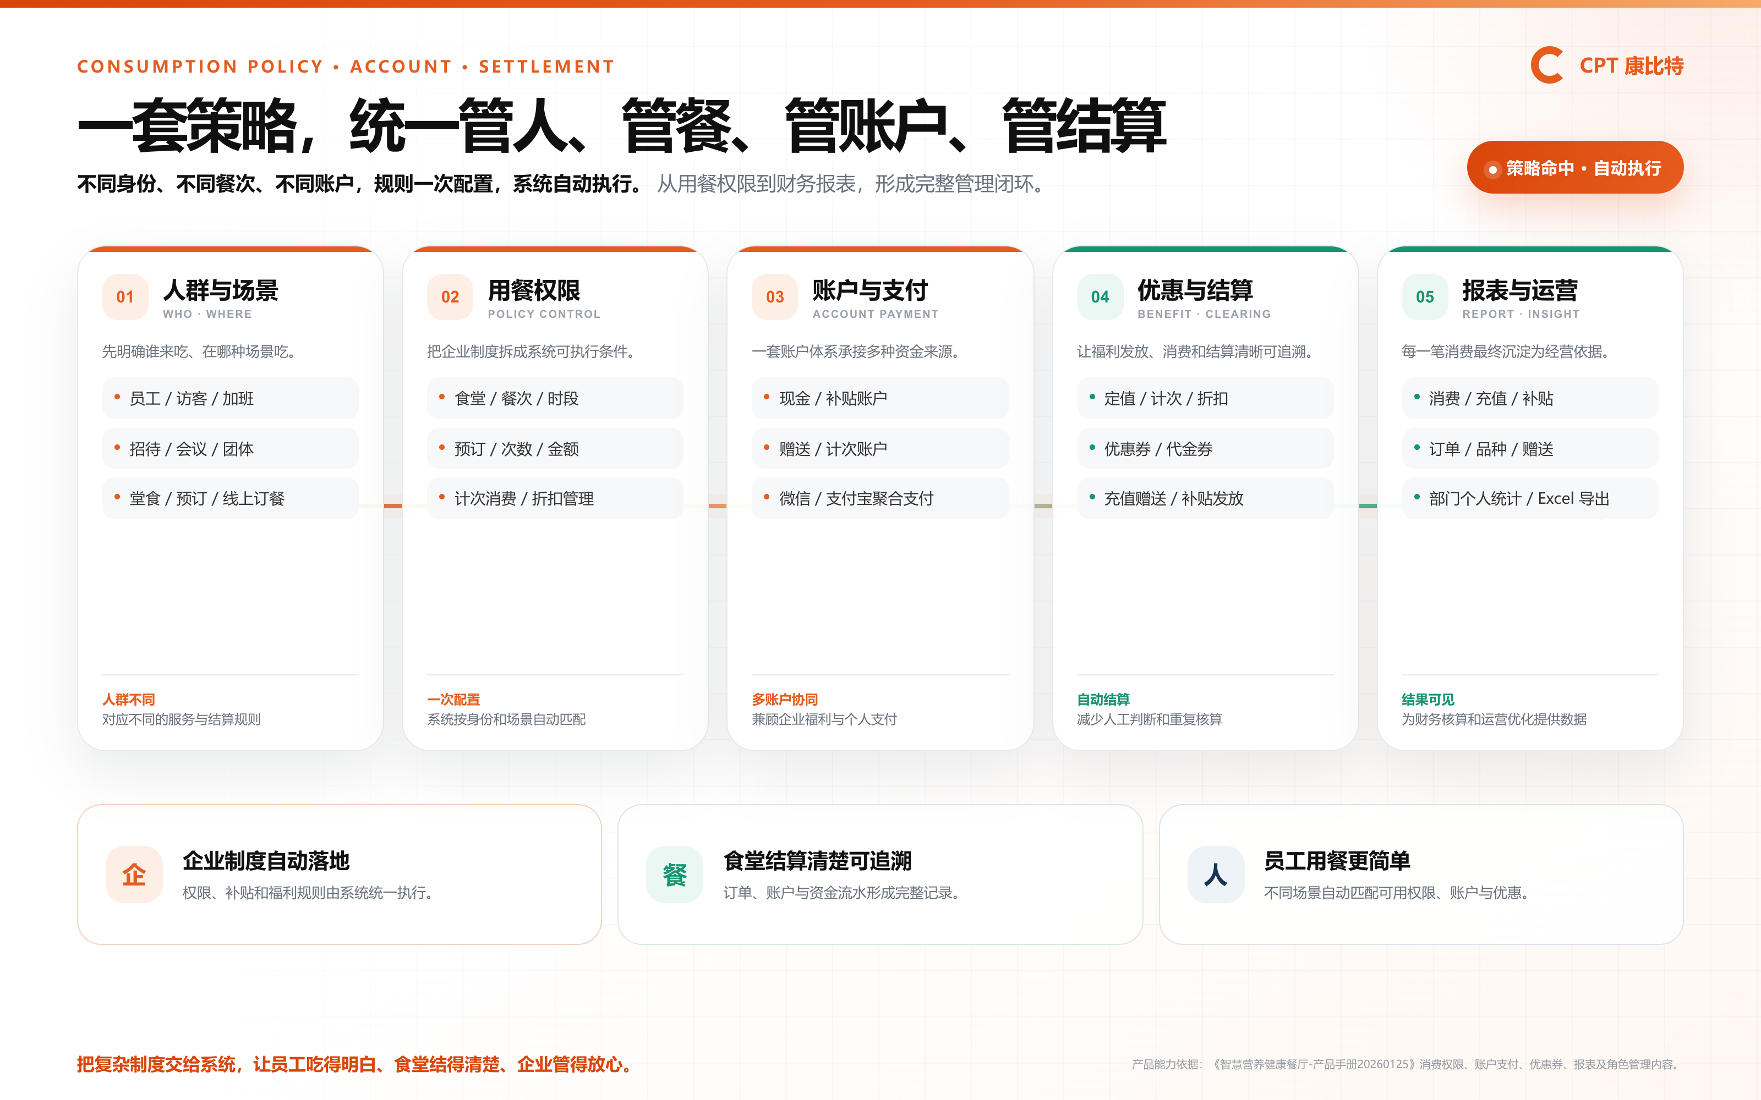Click the POLICY CONTROL subtitle
The image size is (1761, 1100).
(544, 314)
